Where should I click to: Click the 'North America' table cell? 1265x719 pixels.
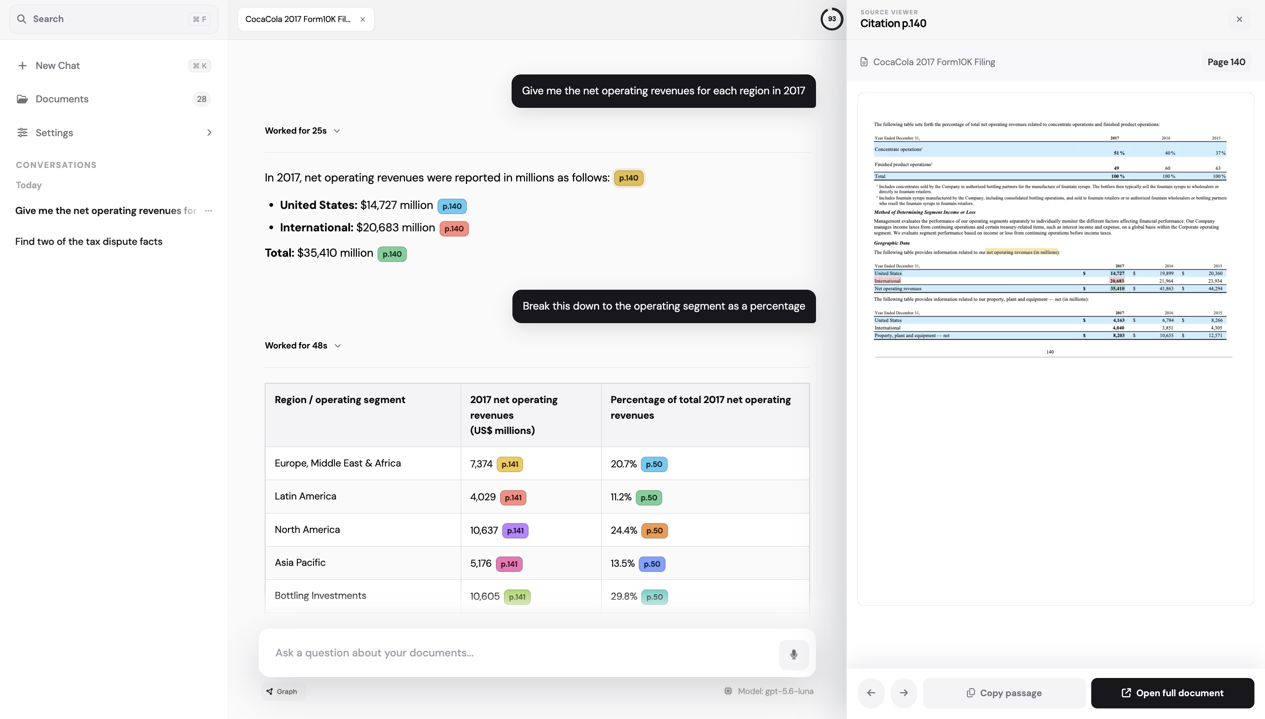click(x=363, y=530)
